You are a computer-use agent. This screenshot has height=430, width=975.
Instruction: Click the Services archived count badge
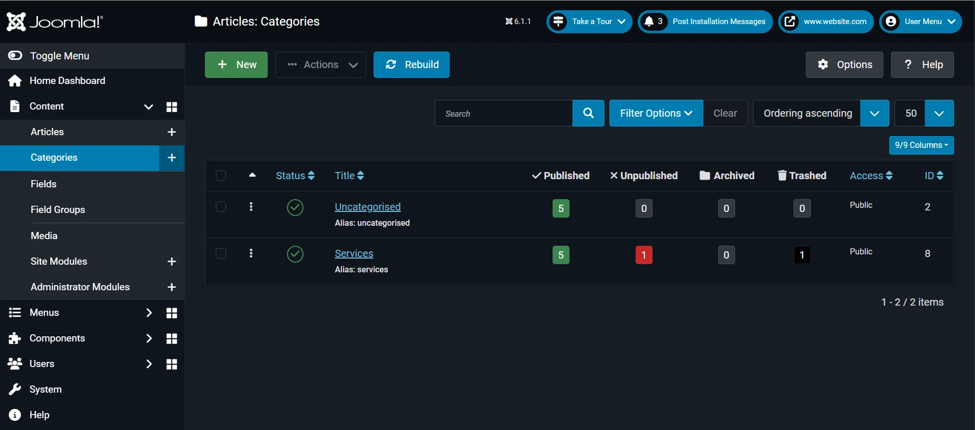(726, 255)
